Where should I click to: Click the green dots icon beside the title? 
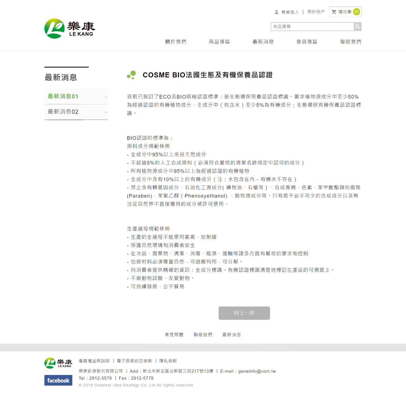(131, 75)
